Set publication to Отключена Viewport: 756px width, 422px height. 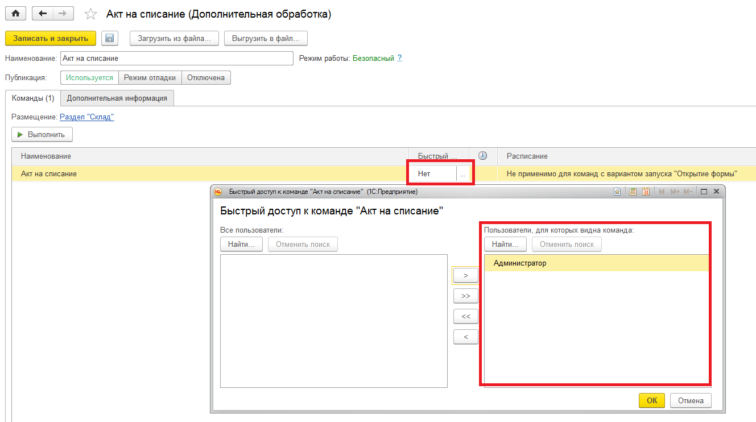click(206, 78)
